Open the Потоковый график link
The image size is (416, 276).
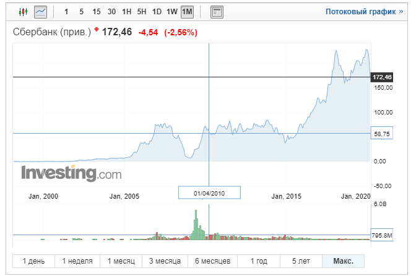[364, 12]
